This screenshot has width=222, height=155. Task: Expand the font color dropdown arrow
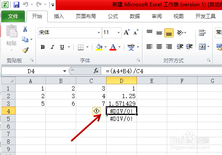point(120,47)
